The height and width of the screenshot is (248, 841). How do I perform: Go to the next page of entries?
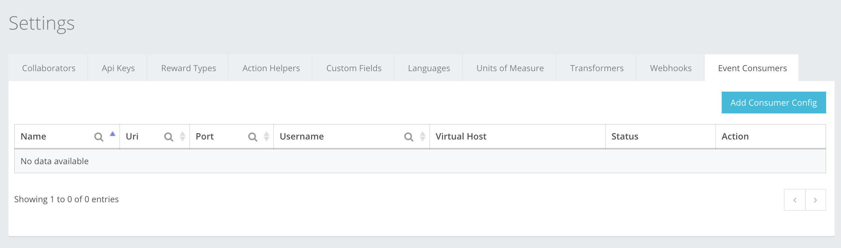tap(815, 200)
